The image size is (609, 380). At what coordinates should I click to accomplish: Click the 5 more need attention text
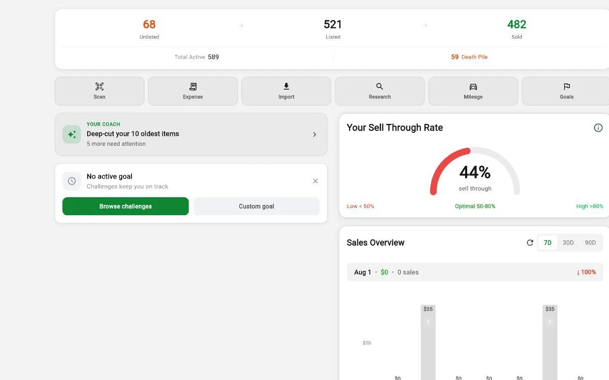point(116,144)
